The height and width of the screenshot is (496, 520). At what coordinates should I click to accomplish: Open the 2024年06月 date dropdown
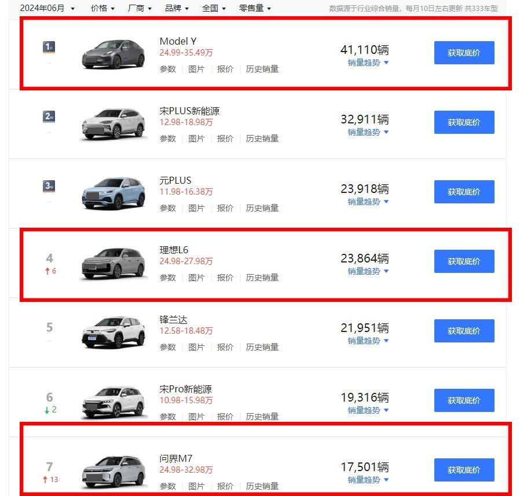[x=47, y=8]
